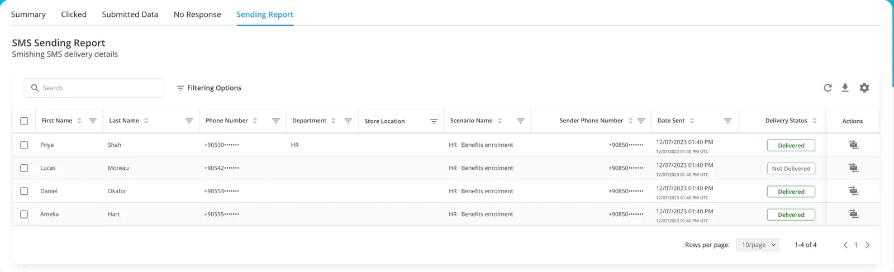894x272 pixels.
Task: Tick the checkbox for Priya Shah
Action: 24,145
